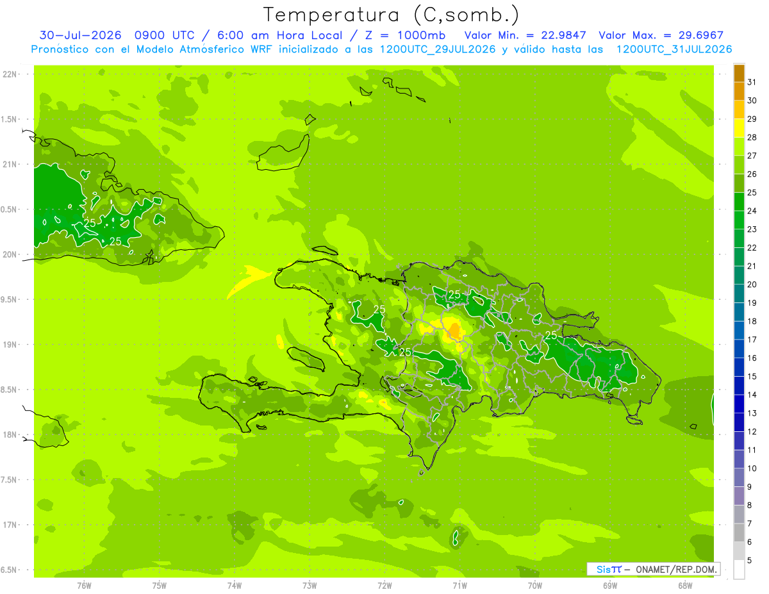Click the easternmost "25" contour label on Hispaniola
The image size is (769, 594).
click(x=551, y=335)
